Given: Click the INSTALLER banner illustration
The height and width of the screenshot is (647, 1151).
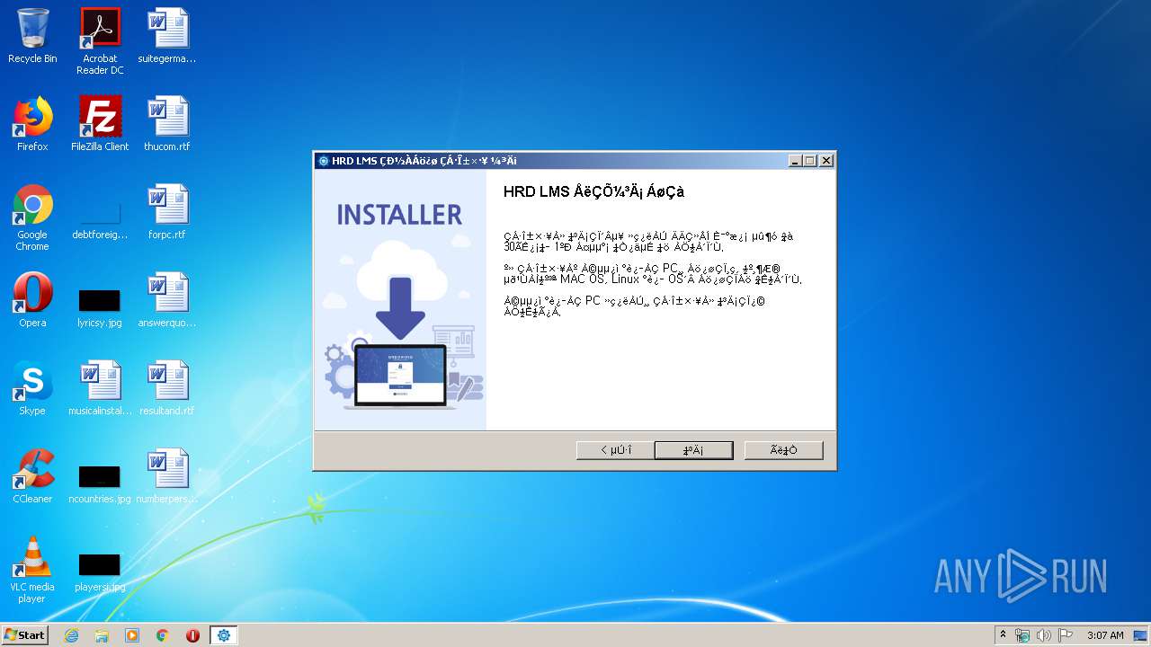Looking at the screenshot, I should (x=400, y=301).
